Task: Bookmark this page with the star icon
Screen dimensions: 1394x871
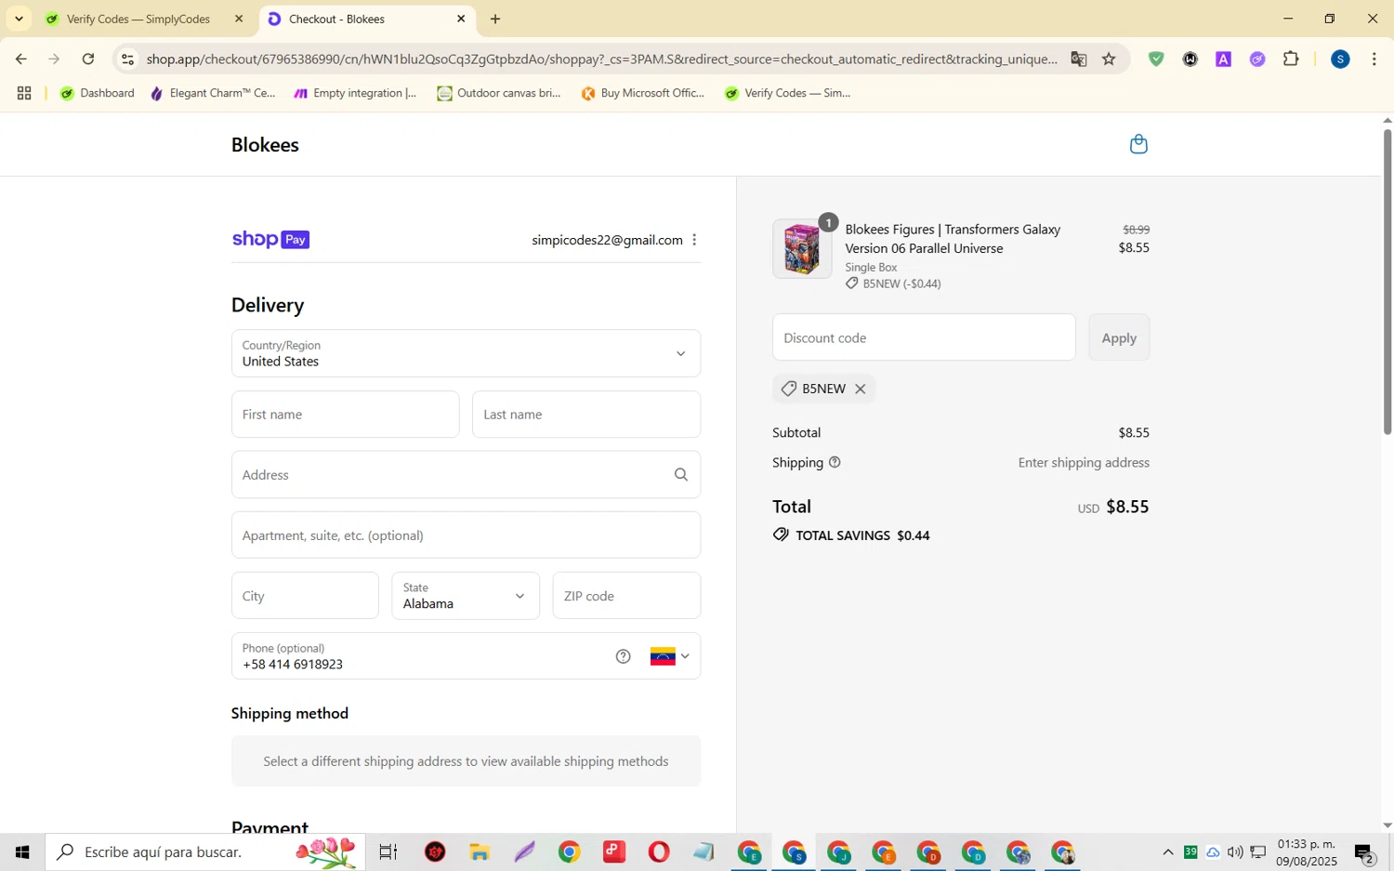Action: click(x=1109, y=59)
